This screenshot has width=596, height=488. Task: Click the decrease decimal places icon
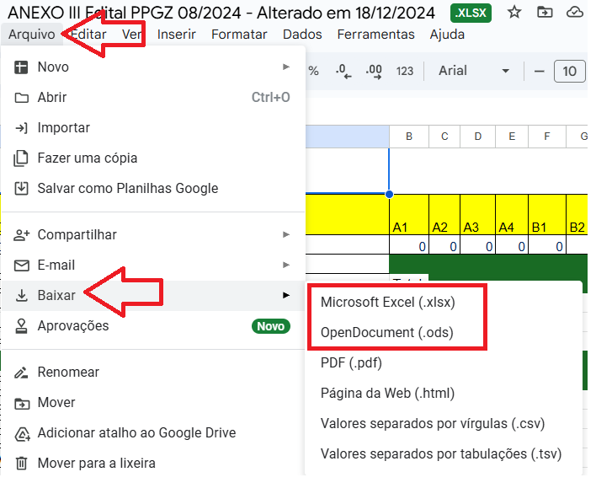[343, 72]
